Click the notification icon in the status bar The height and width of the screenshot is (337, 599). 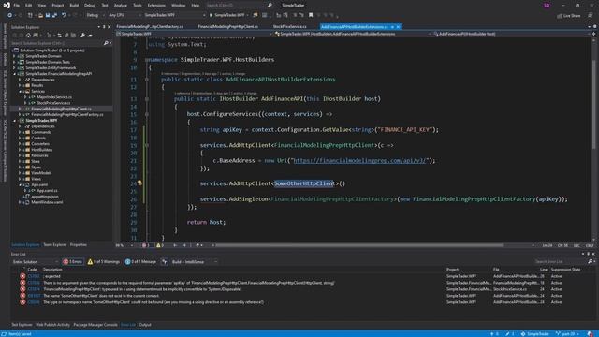click(590, 333)
